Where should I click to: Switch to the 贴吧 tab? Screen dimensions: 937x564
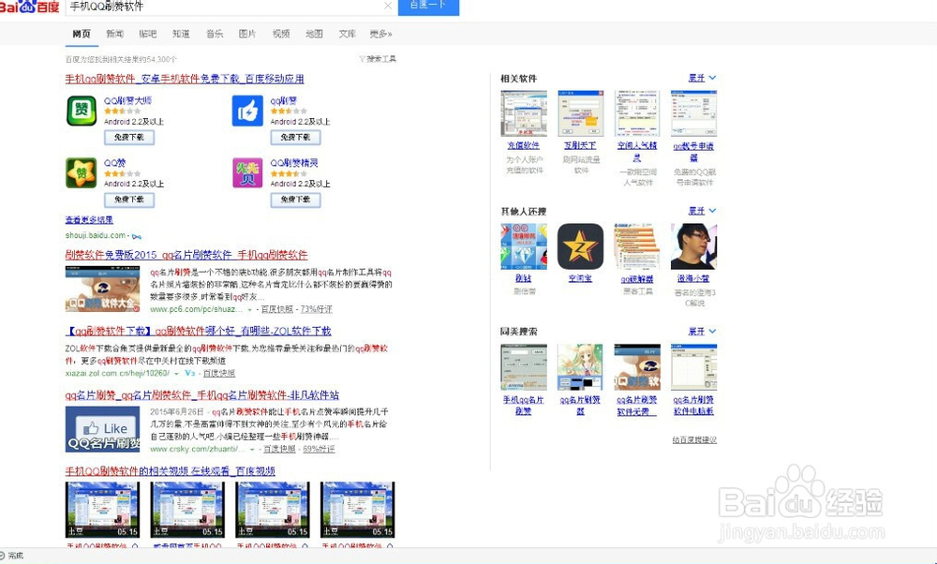pyautogui.click(x=148, y=34)
